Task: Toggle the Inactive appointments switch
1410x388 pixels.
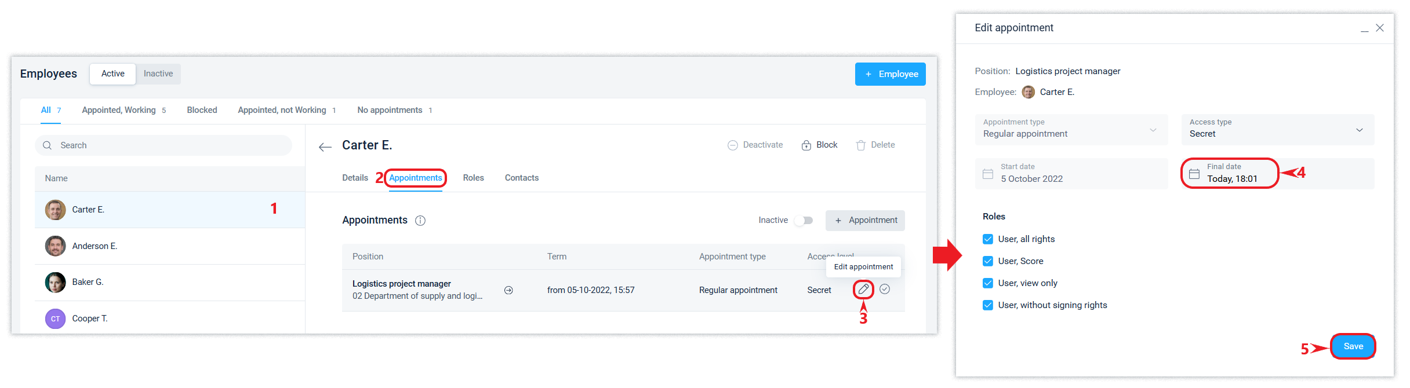Action: pos(804,221)
